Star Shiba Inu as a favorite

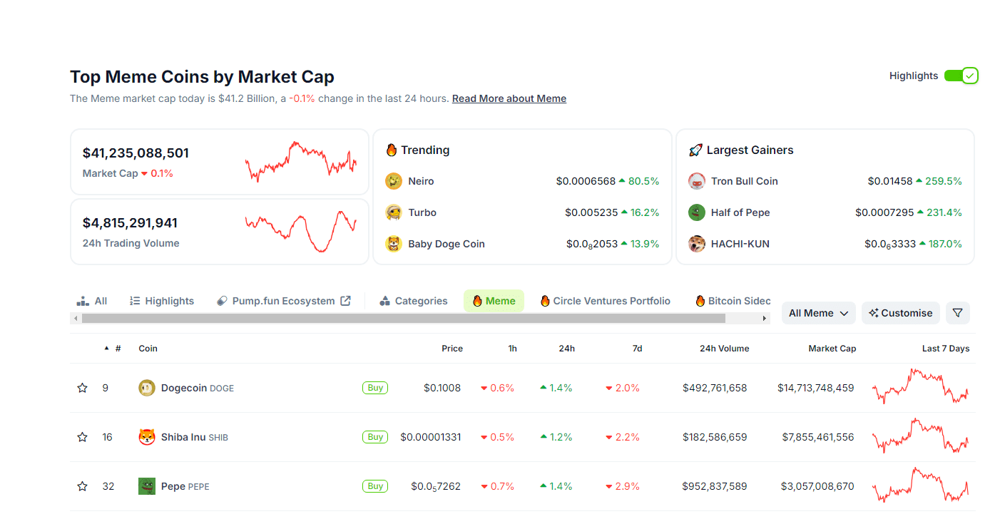82,437
